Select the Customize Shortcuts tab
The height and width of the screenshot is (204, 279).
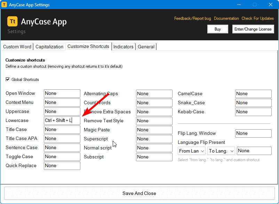pyautogui.click(x=88, y=46)
